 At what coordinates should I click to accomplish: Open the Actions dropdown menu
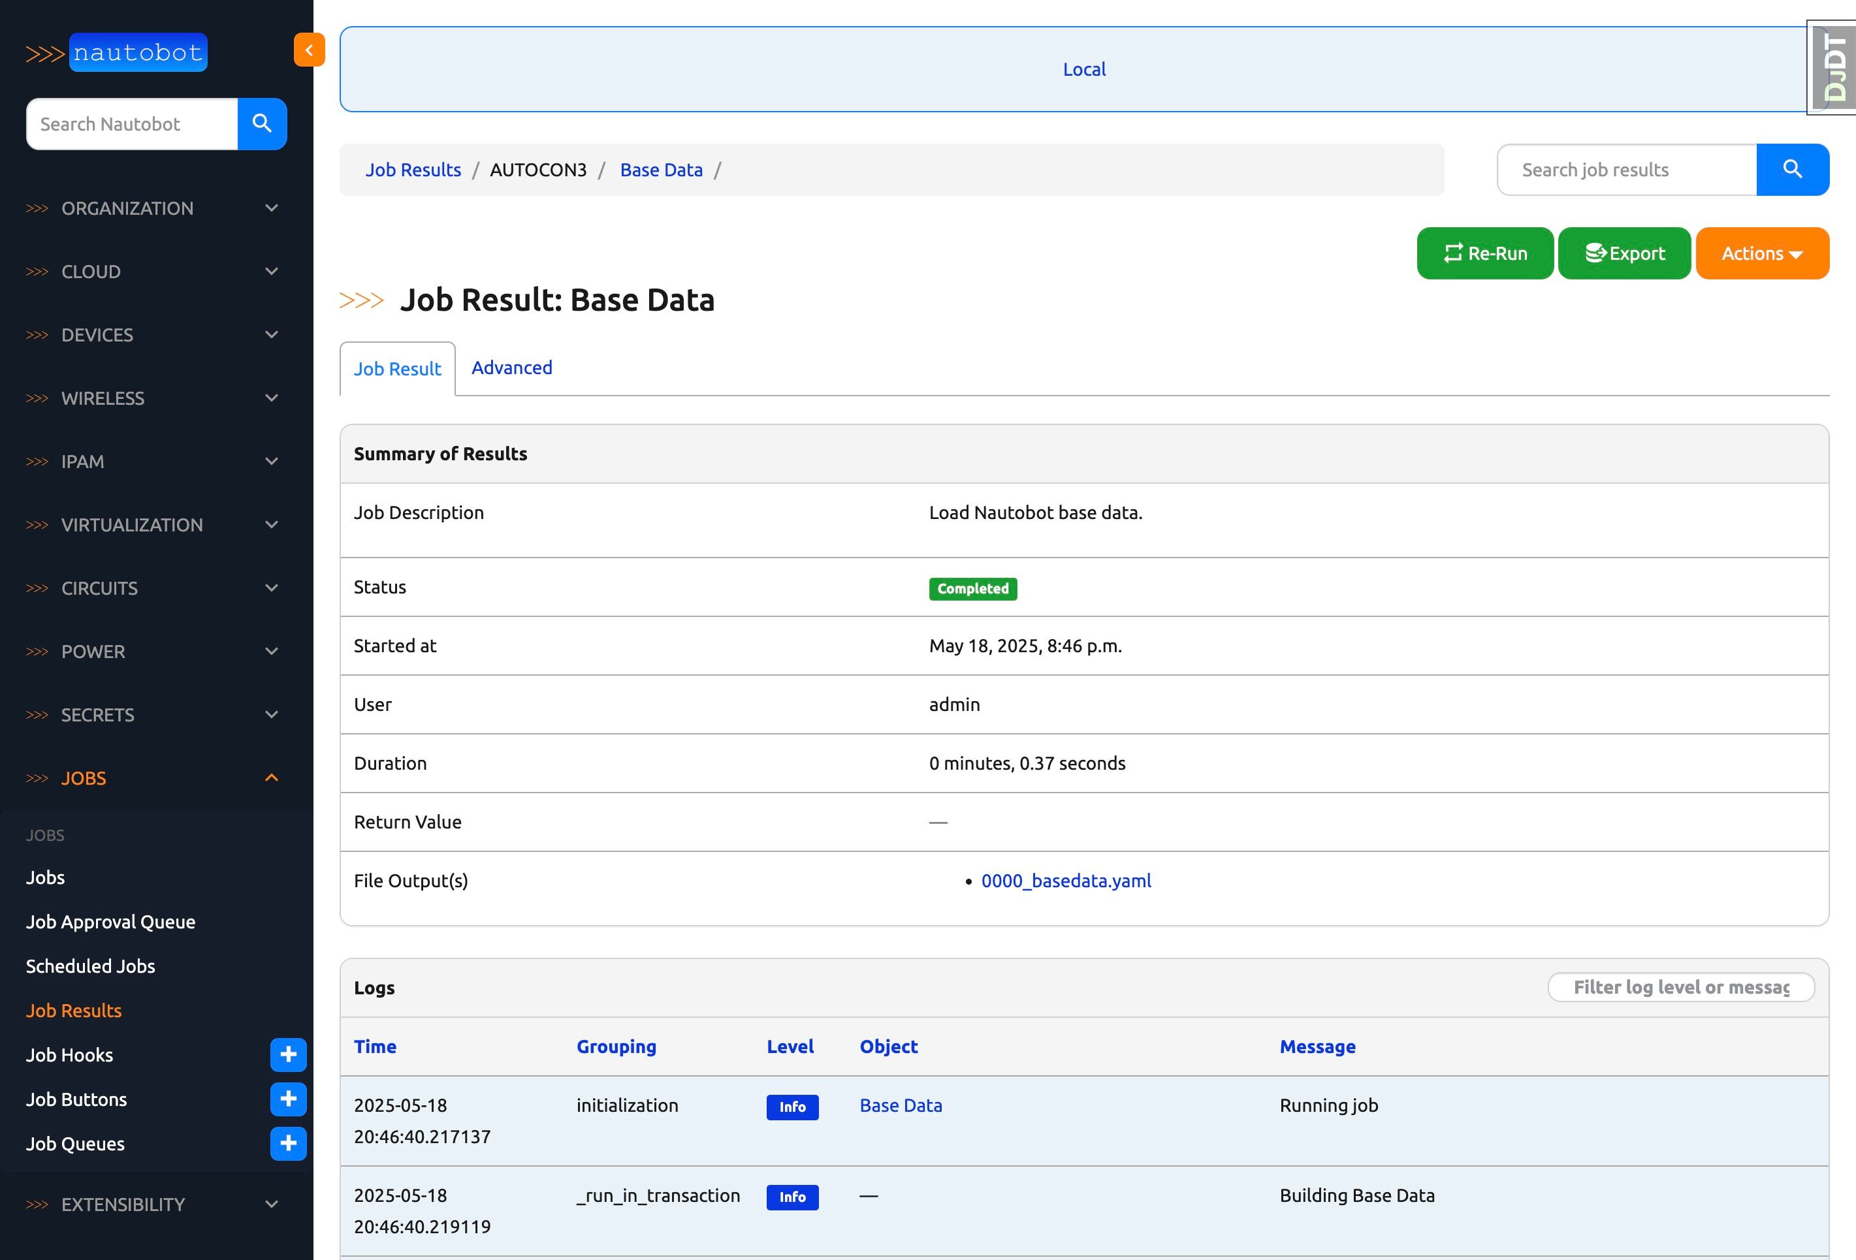pos(1762,253)
